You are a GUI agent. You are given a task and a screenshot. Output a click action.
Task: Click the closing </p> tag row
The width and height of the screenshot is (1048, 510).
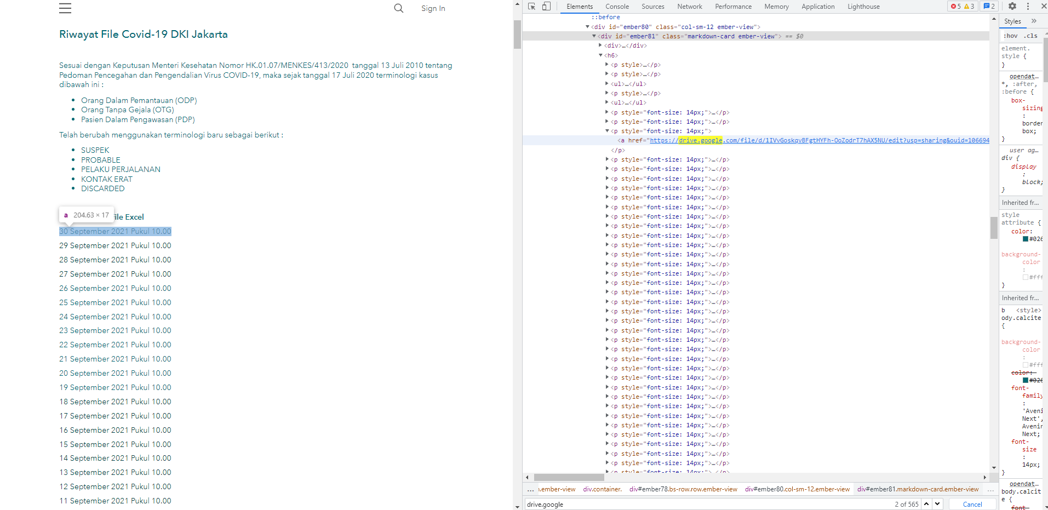tap(617, 150)
